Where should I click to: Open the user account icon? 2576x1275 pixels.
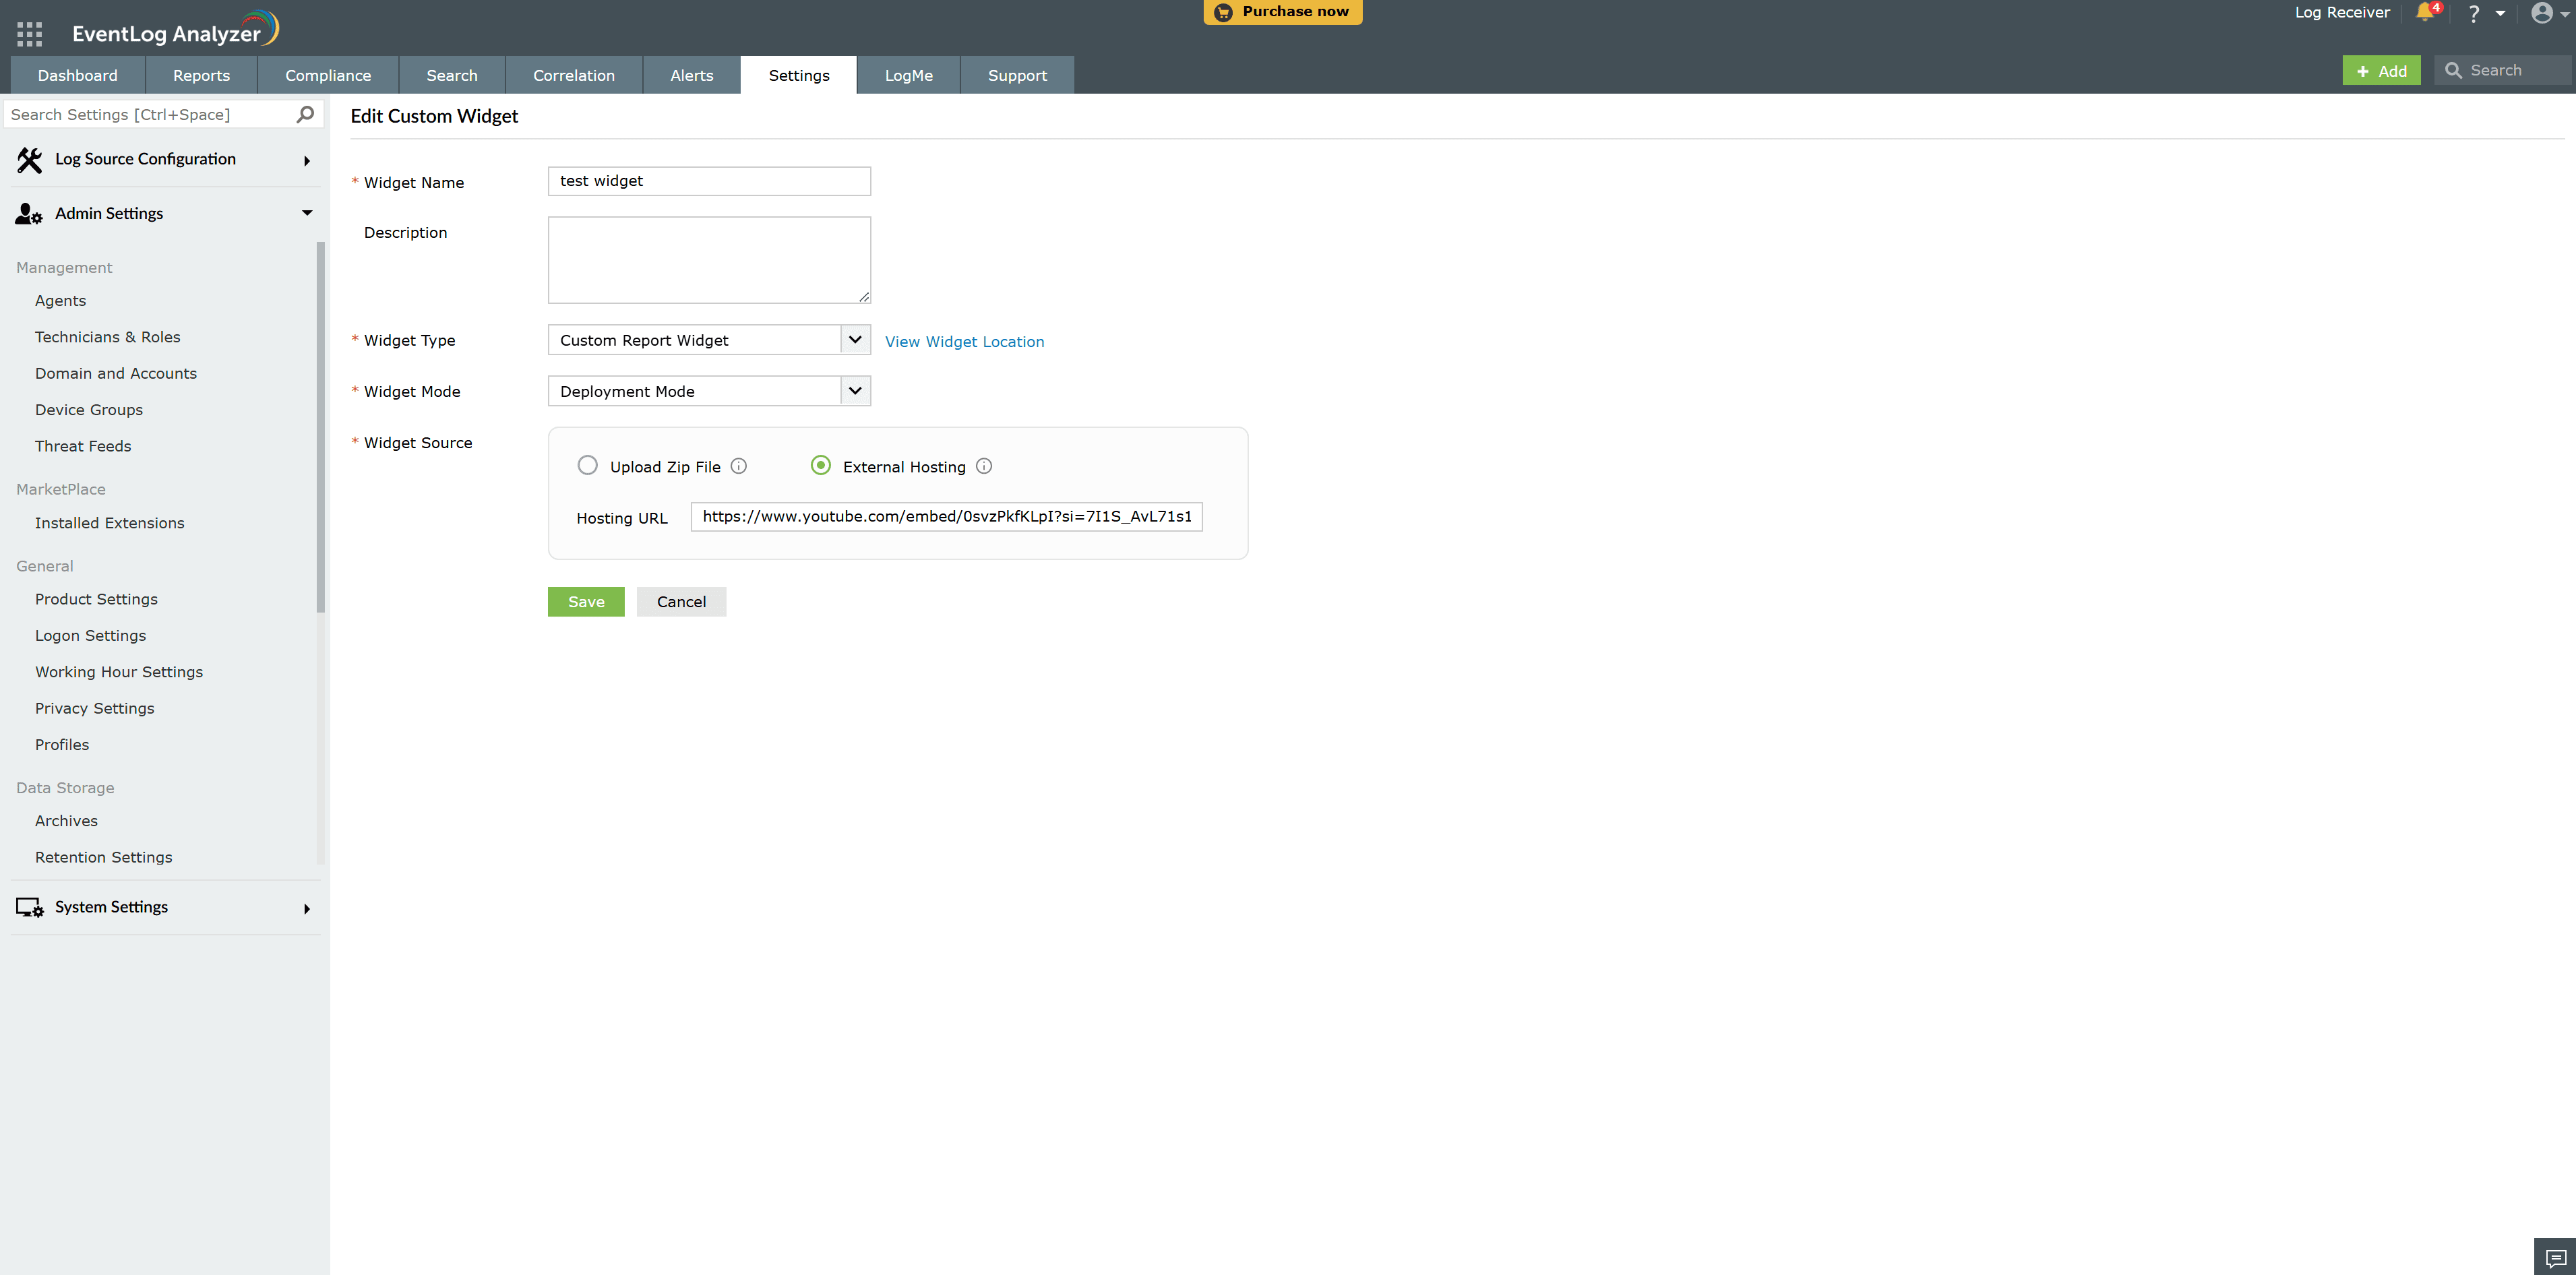click(x=2543, y=14)
